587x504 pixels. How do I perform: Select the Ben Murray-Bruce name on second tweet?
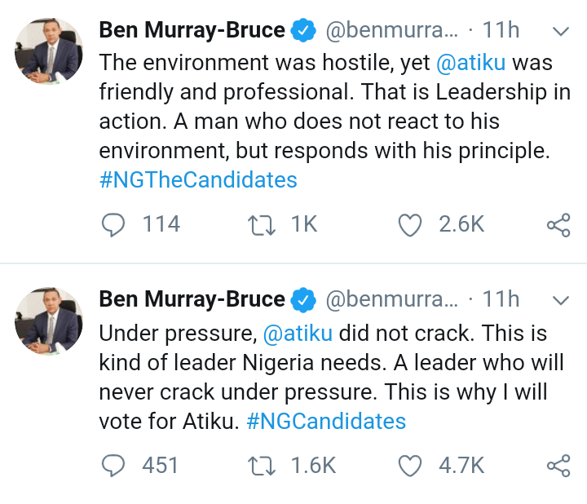click(192, 300)
